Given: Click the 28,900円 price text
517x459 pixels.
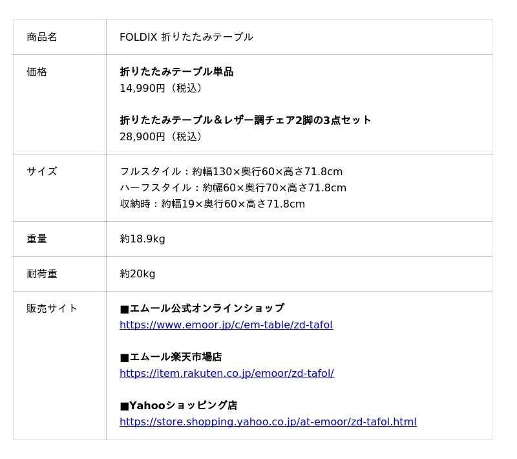Looking at the screenshot, I should (161, 136).
